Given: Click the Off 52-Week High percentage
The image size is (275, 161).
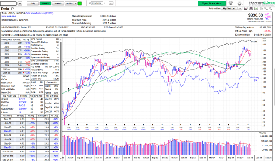Looking at the screenshot, I should click(x=267, y=31).
